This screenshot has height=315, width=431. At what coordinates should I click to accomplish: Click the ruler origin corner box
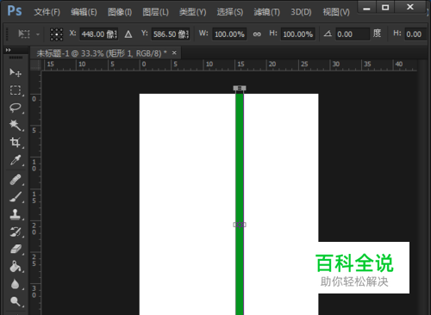[x=35, y=65]
